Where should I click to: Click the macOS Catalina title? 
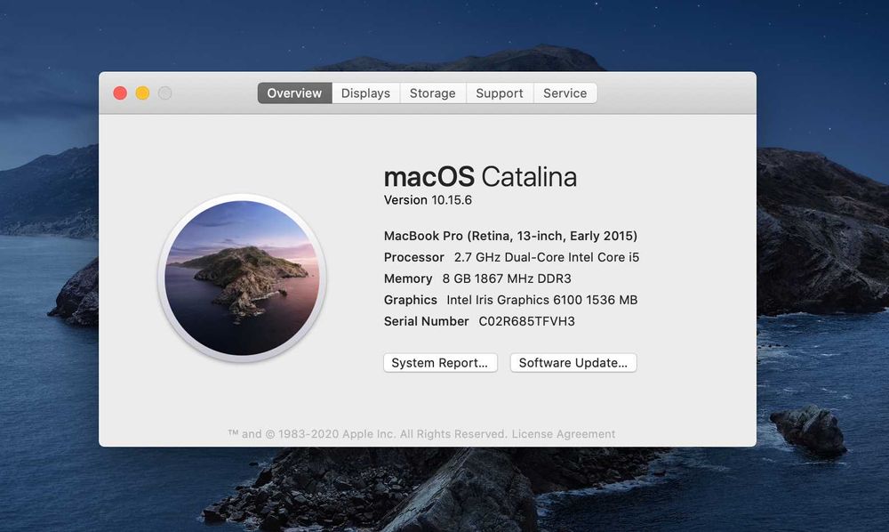click(x=480, y=177)
